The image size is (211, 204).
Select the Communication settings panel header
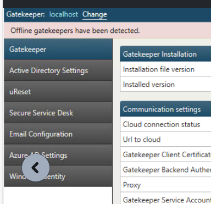pyautogui.click(x=165, y=109)
